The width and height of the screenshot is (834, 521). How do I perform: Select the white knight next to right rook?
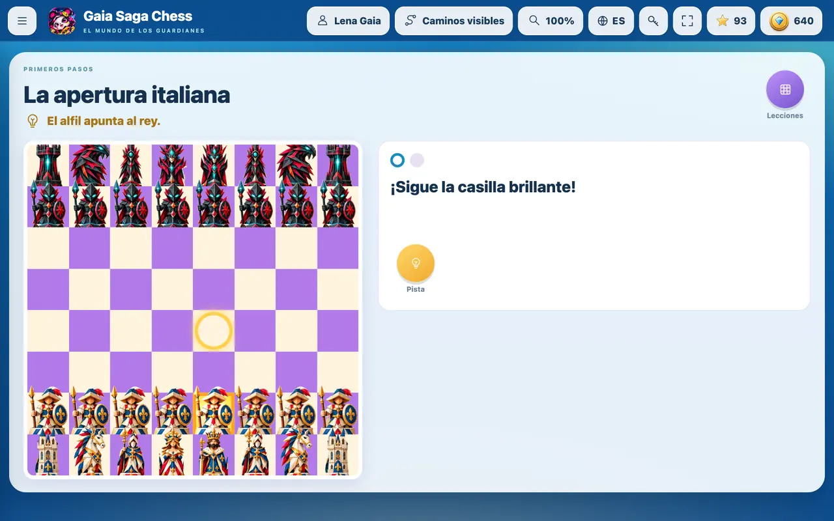[x=296, y=455]
